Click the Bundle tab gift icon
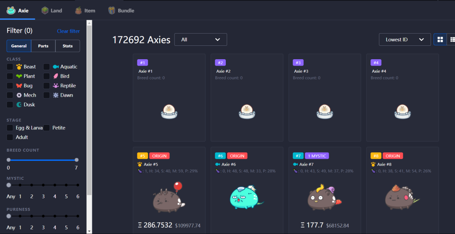455x234 pixels. 112,11
